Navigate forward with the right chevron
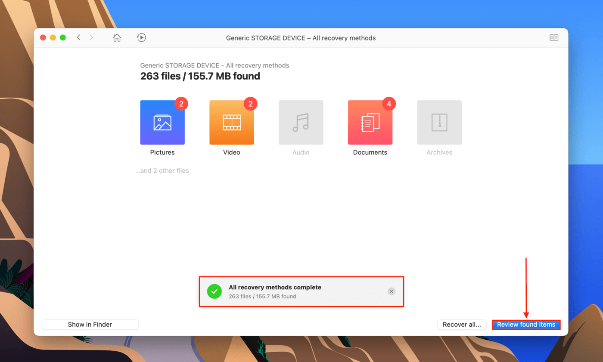The image size is (603, 362). (91, 38)
